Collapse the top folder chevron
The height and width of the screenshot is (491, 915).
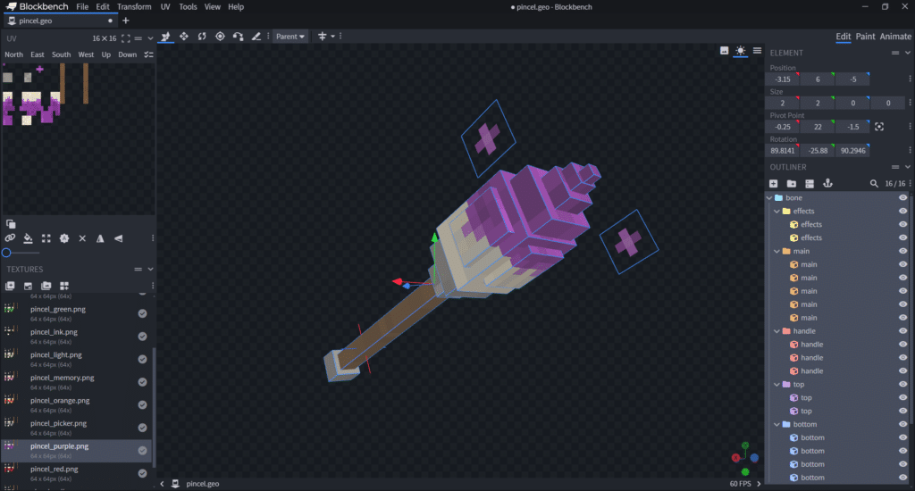[776, 384]
